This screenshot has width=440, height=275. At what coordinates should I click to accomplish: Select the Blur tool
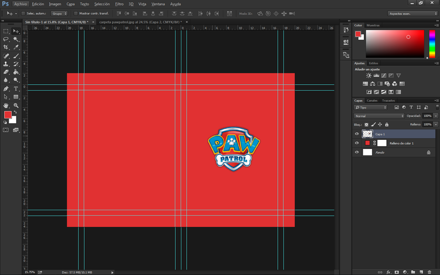(x=6, y=80)
